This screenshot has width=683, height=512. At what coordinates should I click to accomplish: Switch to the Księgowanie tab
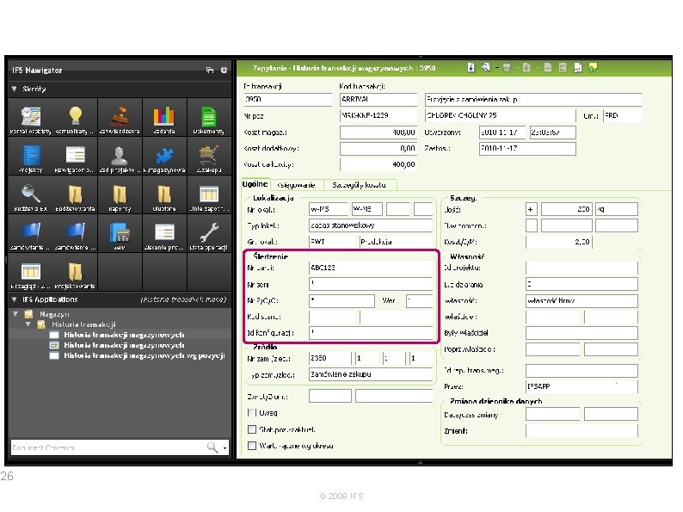pos(296,185)
